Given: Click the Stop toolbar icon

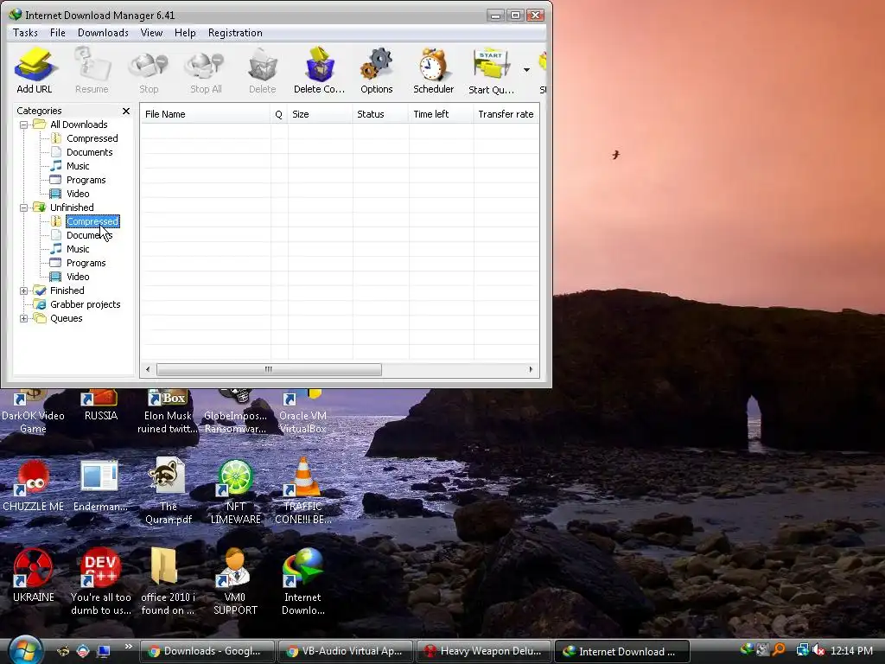Looking at the screenshot, I should (x=149, y=70).
